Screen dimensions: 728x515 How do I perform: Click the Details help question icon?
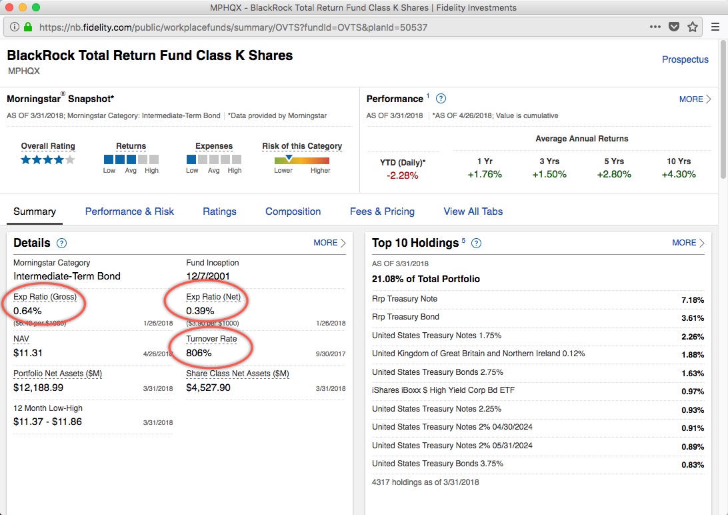61,243
